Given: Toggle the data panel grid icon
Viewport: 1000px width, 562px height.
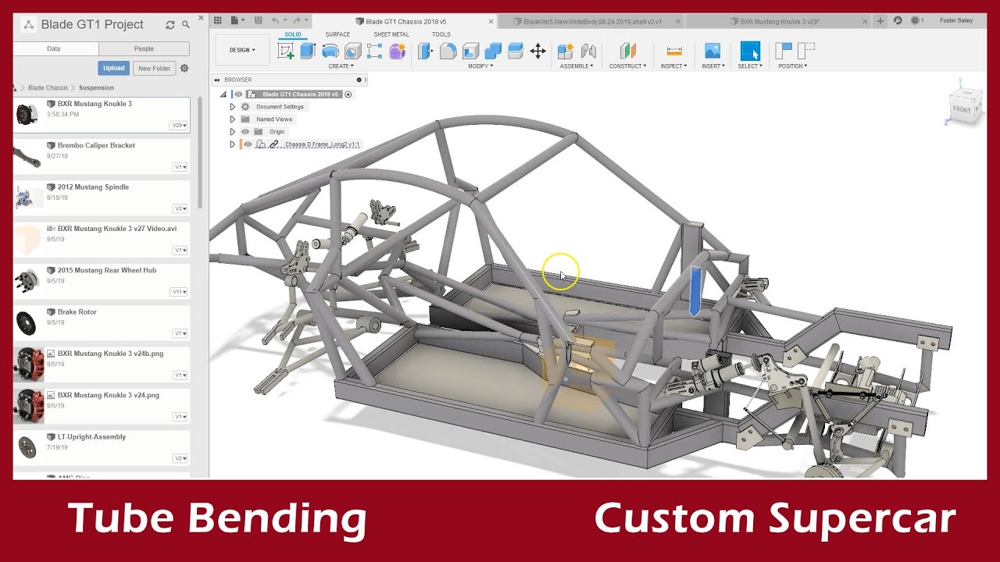Looking at the screenshot, I should 218,20.
